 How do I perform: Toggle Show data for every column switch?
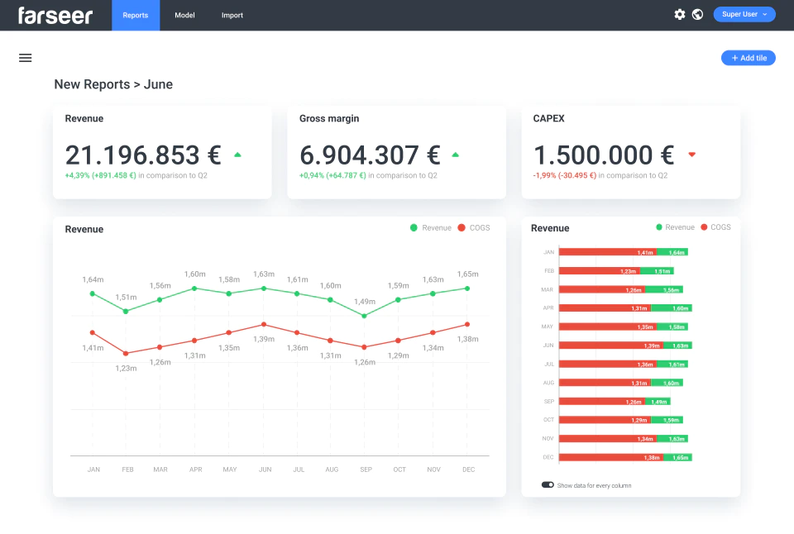548,485
